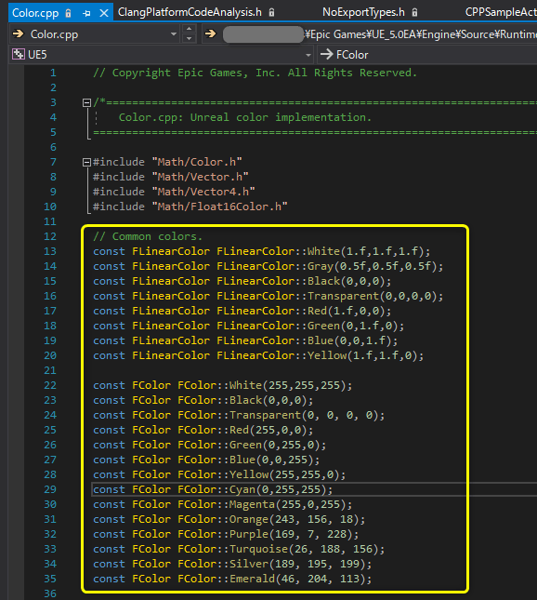Click 'Color.cpp: Unreal color implementation.' comment

(x=244, y=117)
